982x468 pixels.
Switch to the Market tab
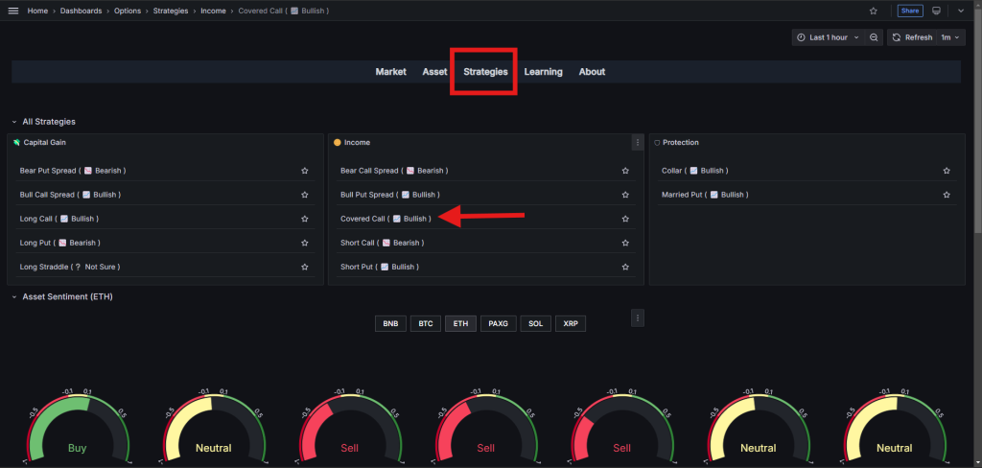coord(390,72)
